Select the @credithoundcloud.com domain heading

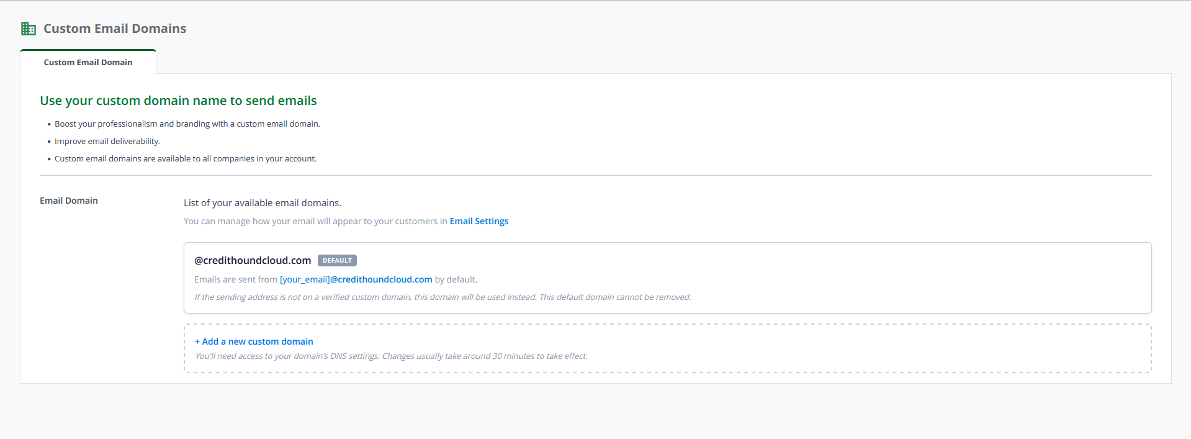coord(253,260)
